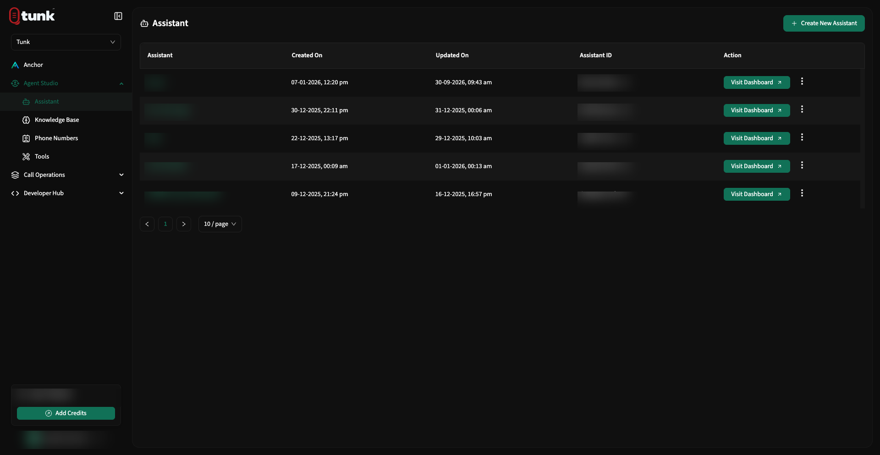This screenshot has width=880, height=455.
Task: Visit Dashboard for 09-12-2025 assistant
Action: [x=757, y=194]
